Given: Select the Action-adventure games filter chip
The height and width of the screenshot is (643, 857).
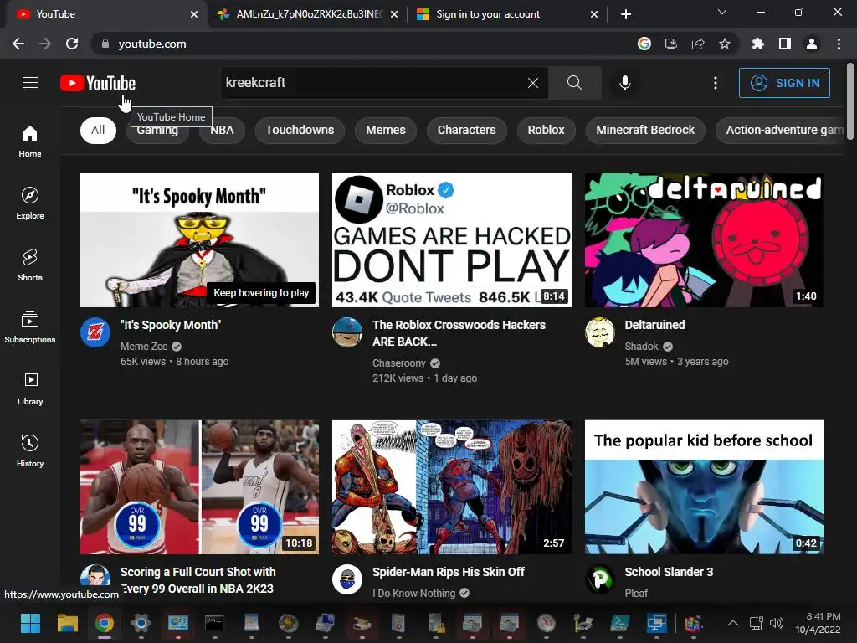Looking at the screenshot, I should tap(783, 130).
